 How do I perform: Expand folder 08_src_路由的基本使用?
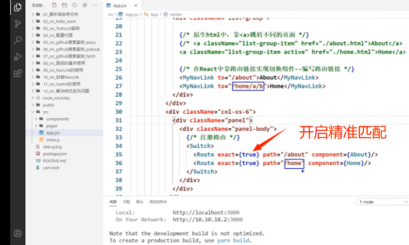64,63
